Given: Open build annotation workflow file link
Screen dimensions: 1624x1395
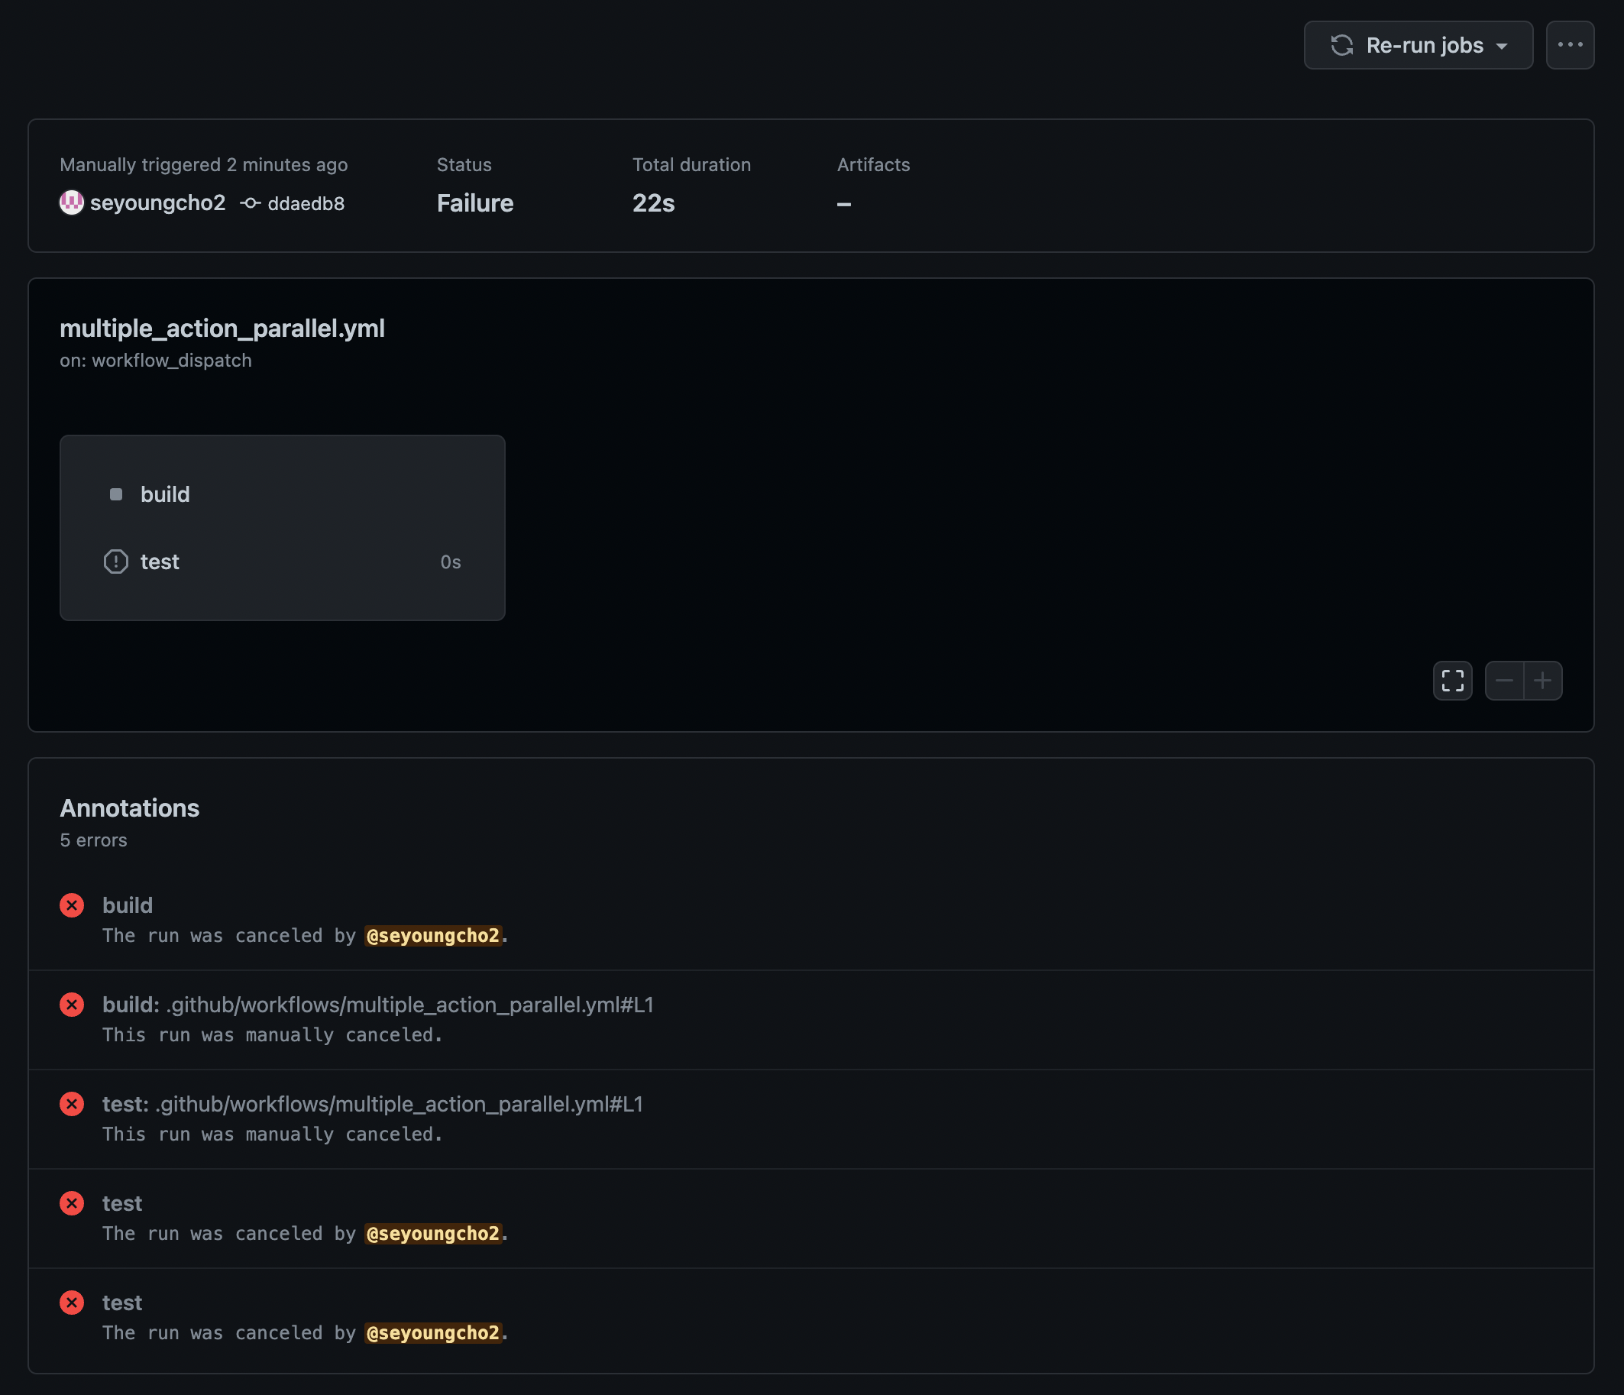Looking at the screenshot, I should (x=409, y=1005).
